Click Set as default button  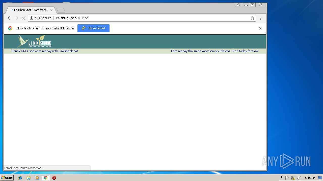pyautogui.click(x=93, y=28)
